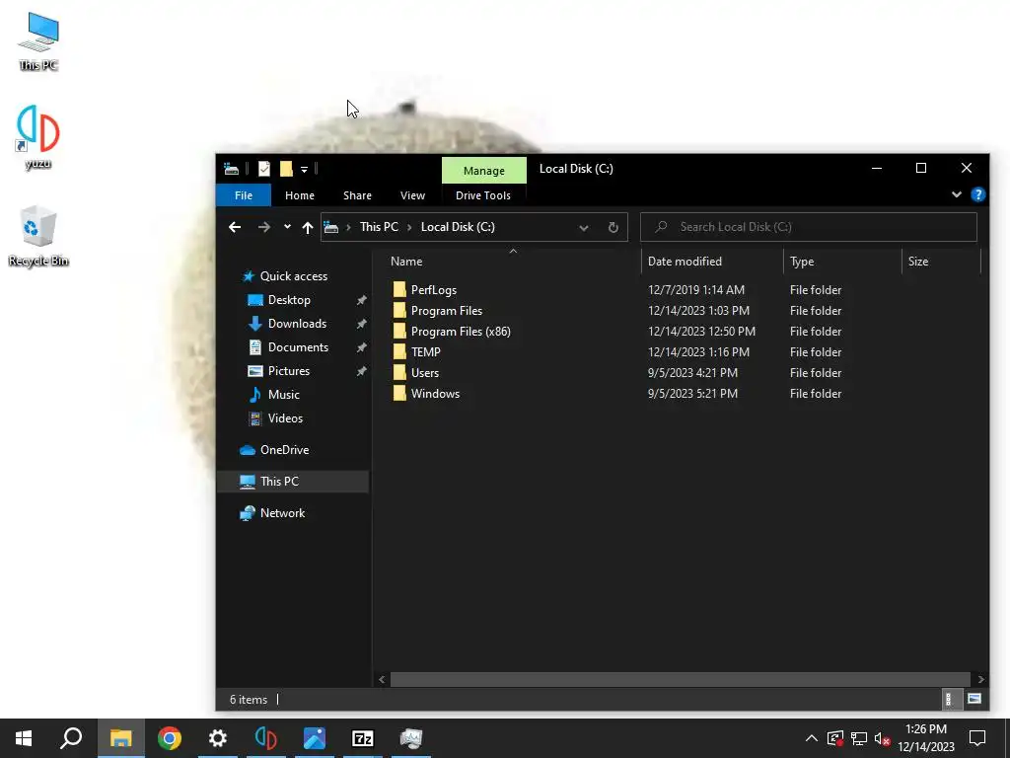Screen dimensions: 1010x758
Task: Switch to the Home ribbon tab
Action: click(300, 195)
